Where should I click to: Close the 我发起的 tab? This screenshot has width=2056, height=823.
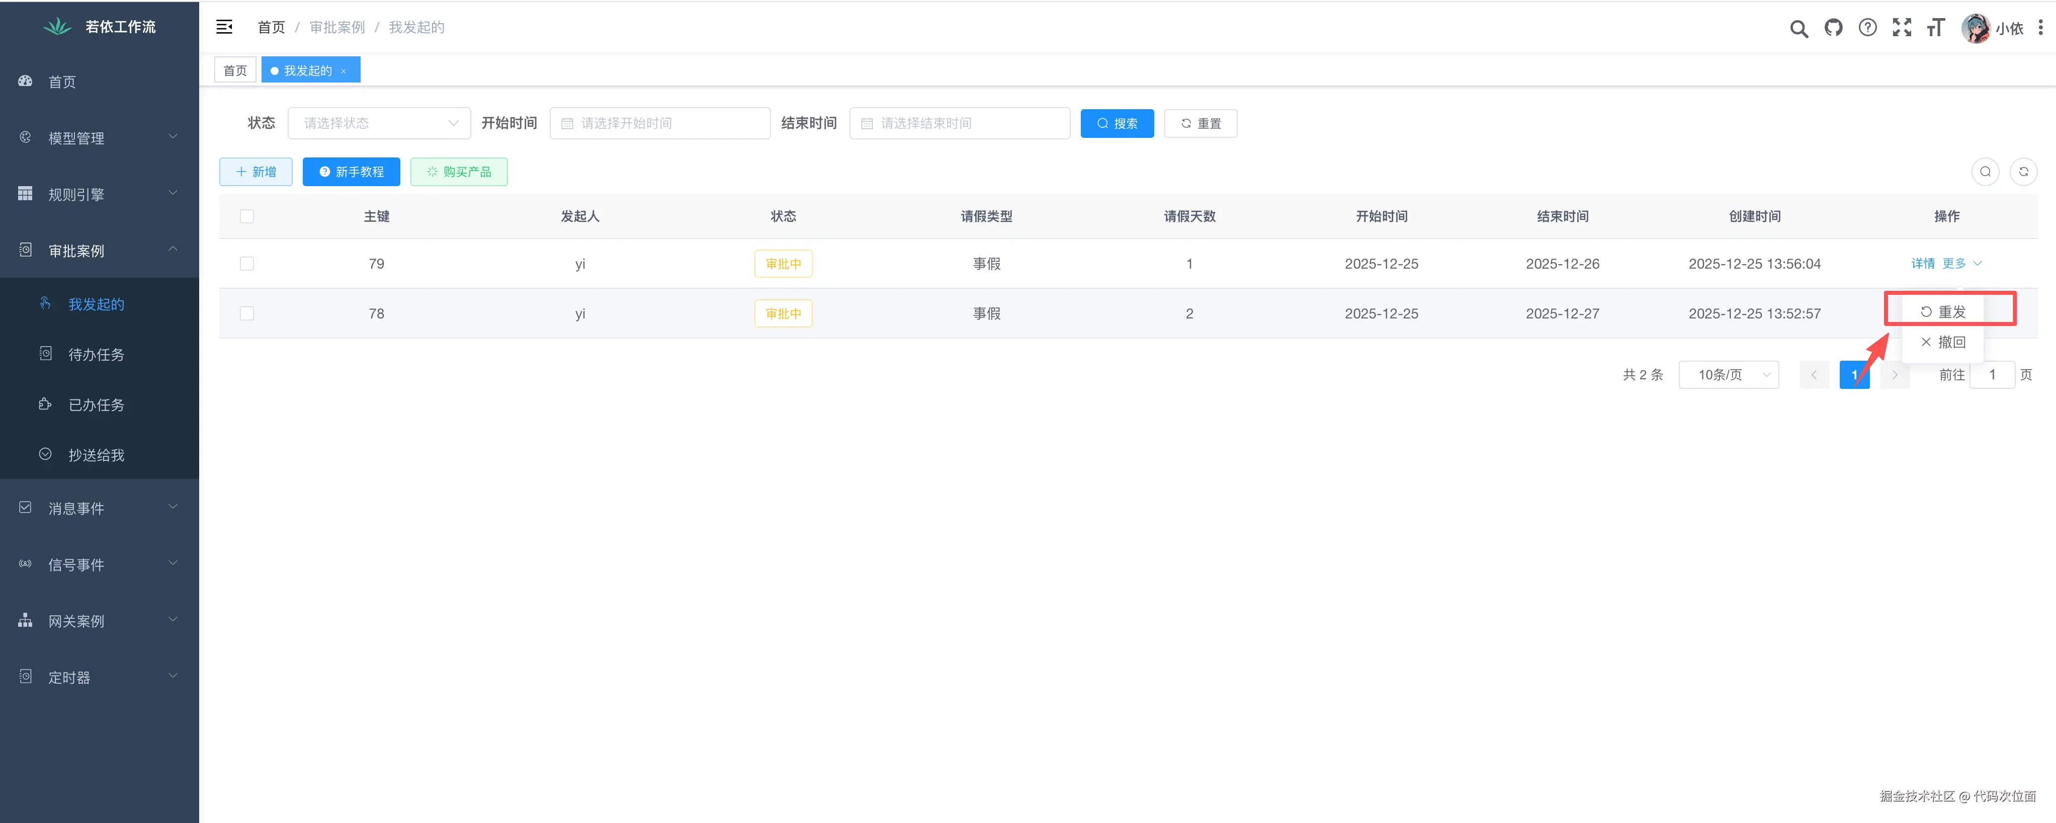pyautogui.click(x=344, y=71)
